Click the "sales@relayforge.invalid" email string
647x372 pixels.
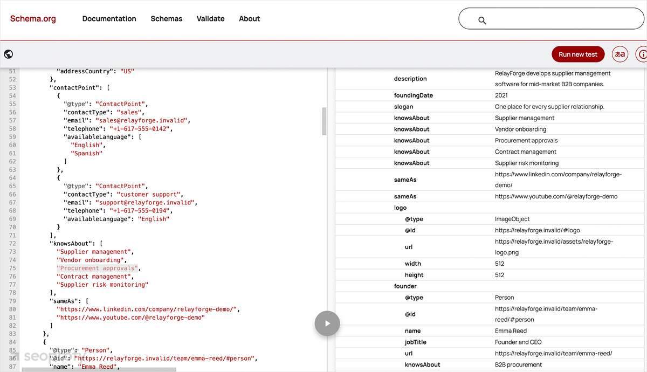(x=142, y=120)
